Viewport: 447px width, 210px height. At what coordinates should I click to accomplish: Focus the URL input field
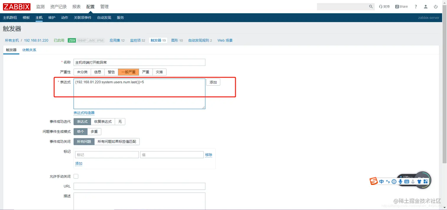point(139,186)
